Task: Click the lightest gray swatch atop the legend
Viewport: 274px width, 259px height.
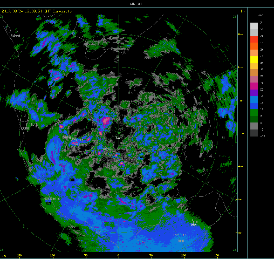Action: (x=254, y=26)
